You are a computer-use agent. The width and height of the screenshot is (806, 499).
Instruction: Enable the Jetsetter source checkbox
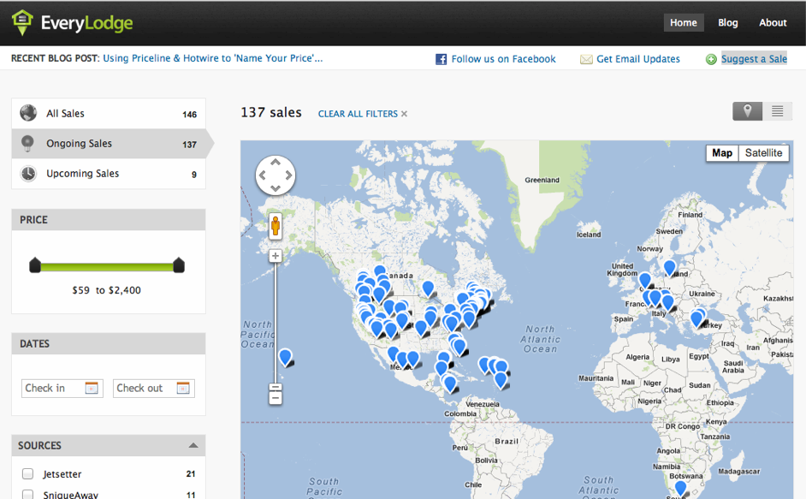click(x=28, y=474)
